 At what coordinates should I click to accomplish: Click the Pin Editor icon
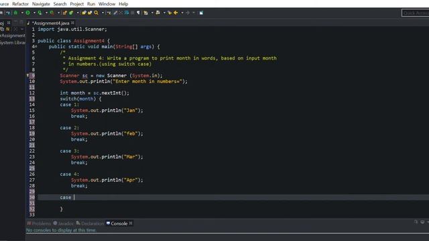click(x=201, y=13)
